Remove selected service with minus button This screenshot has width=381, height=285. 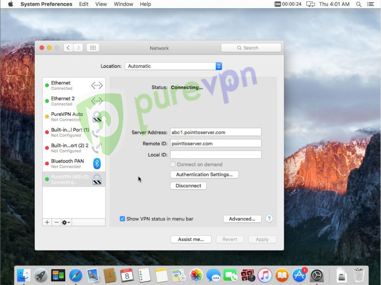coord(56,222)
